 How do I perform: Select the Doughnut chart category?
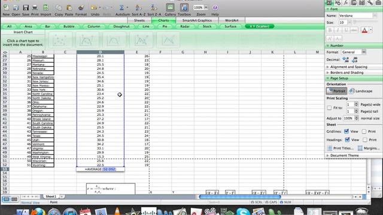pyautogui.click(x=121, y=26)
